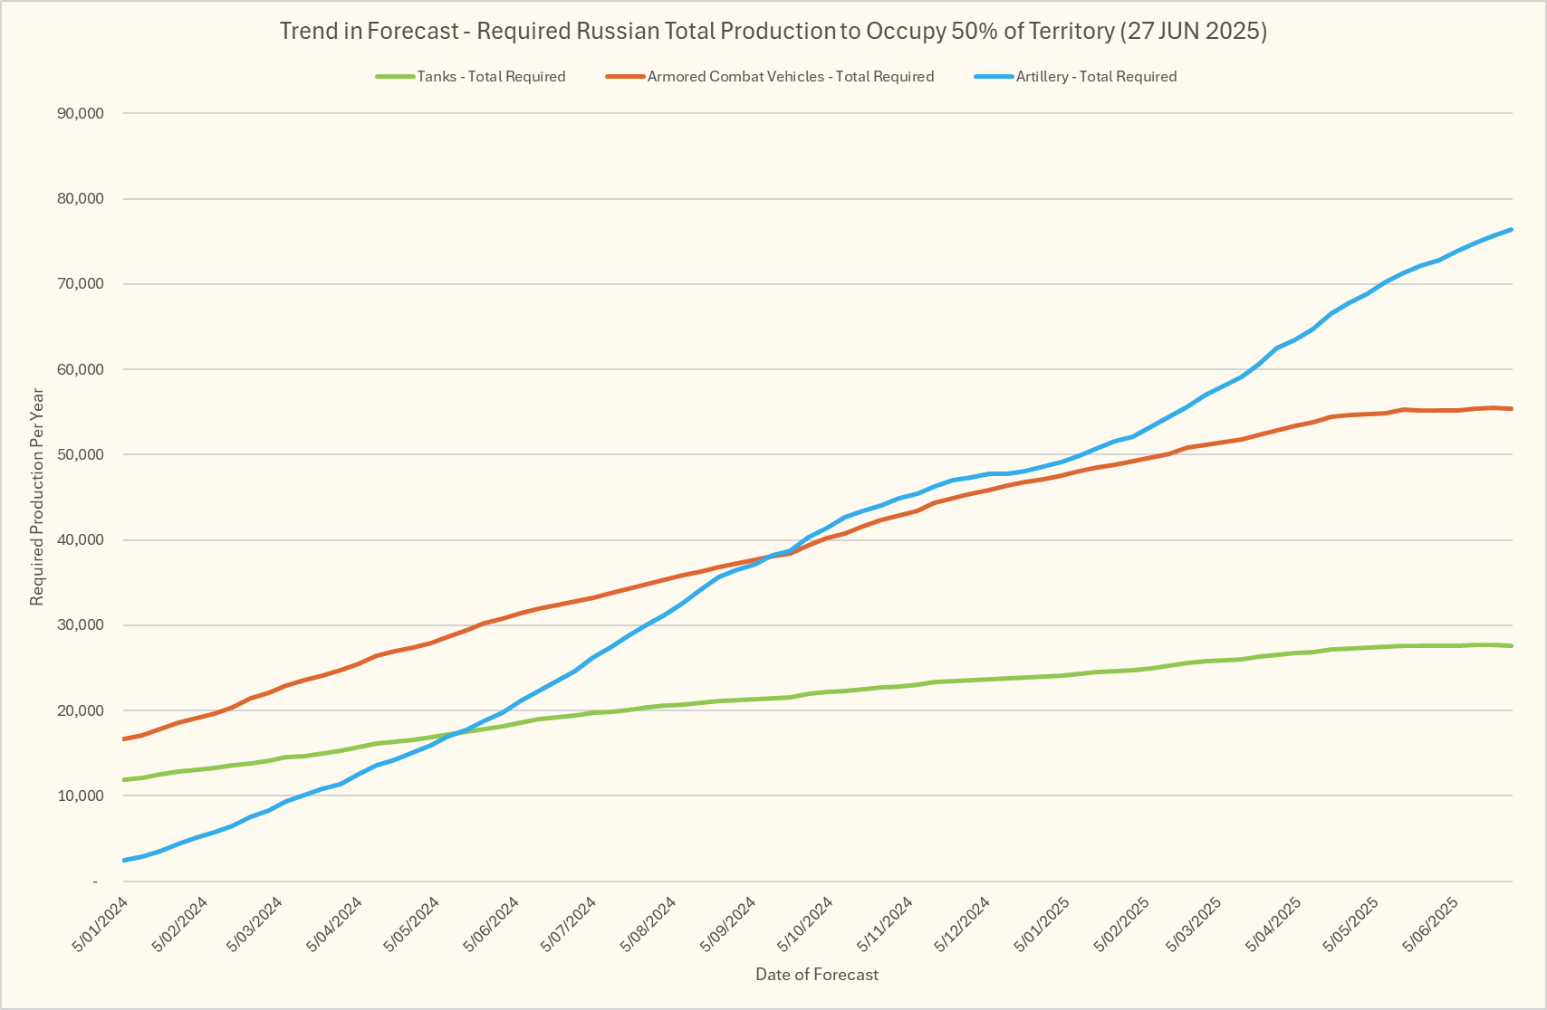Click the 10,000 y-axis label
1547x1010 pixels.
click(80, 796)
